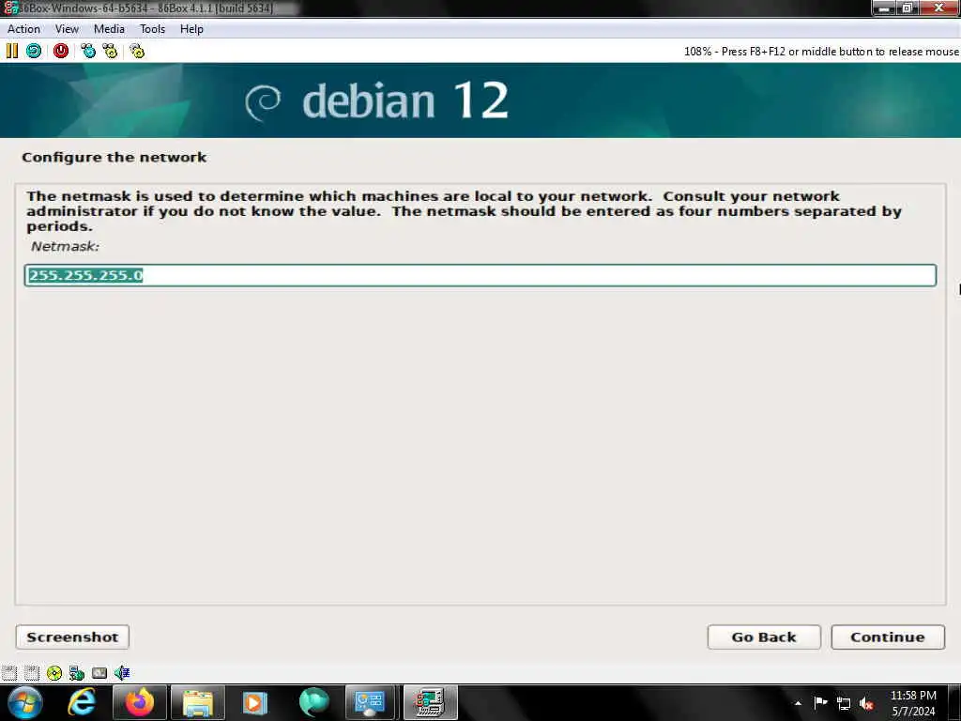This screenshot has width=961, height=721.
Task: Click the muted volume tray icon
Action: (866, 704)
